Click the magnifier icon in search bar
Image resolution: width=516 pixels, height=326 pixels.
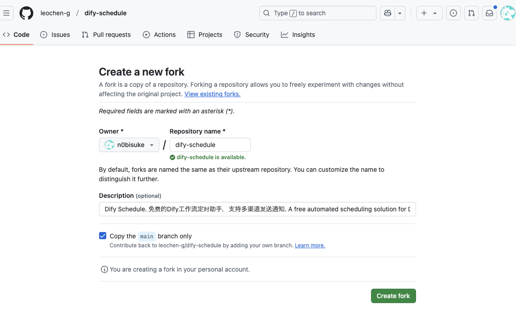[x=267, y=13]
